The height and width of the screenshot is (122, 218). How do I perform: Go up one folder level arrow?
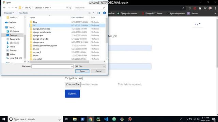16,7
